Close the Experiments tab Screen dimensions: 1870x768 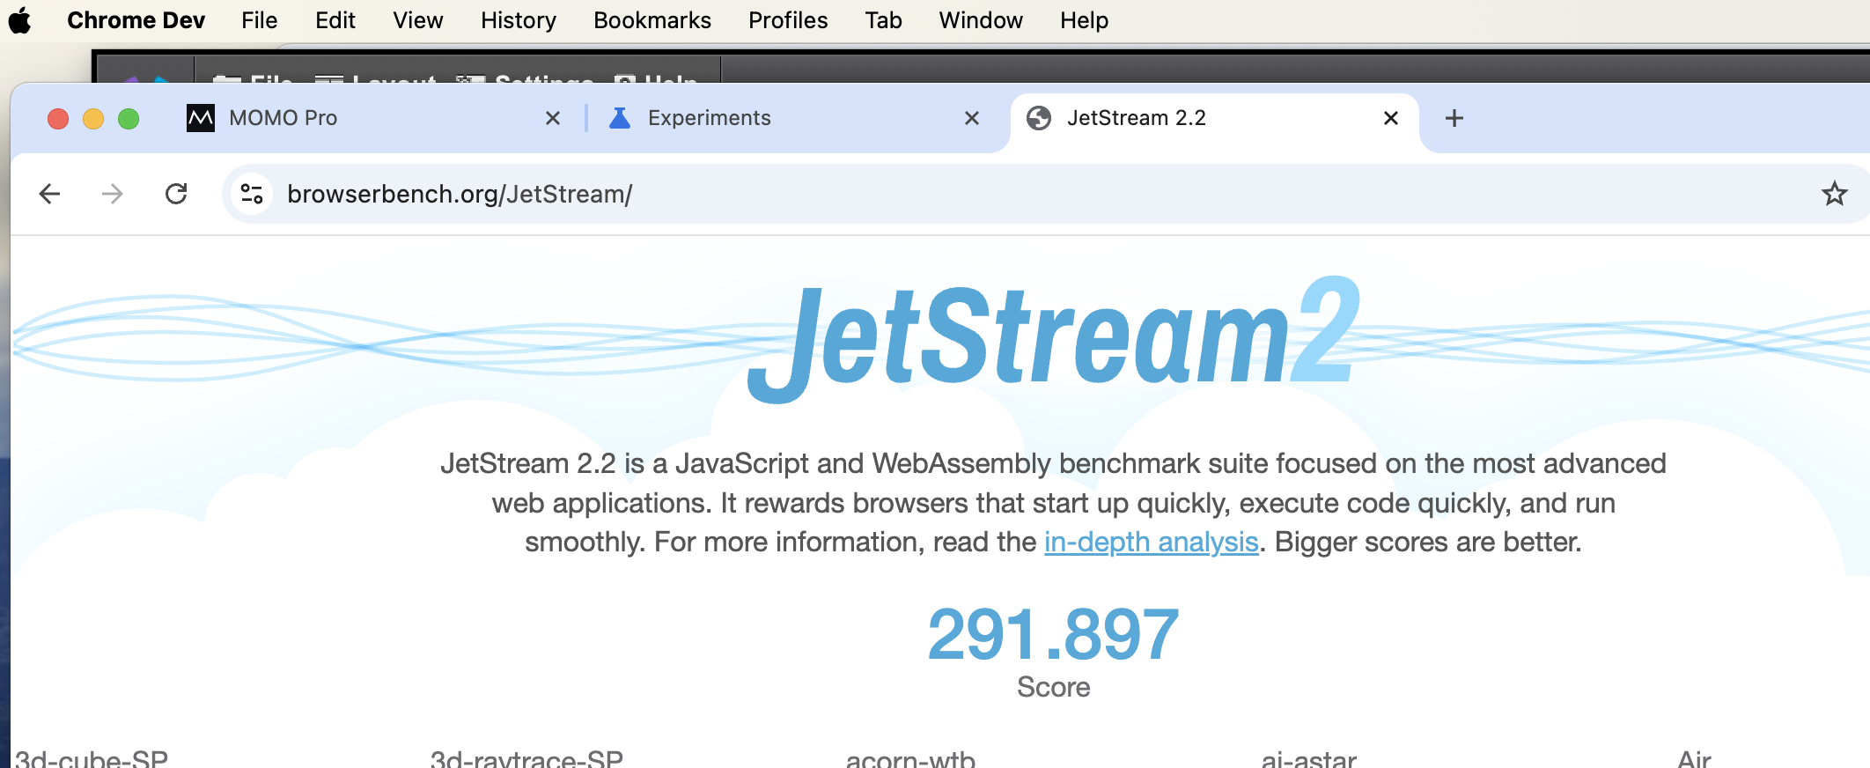(972, 118)
